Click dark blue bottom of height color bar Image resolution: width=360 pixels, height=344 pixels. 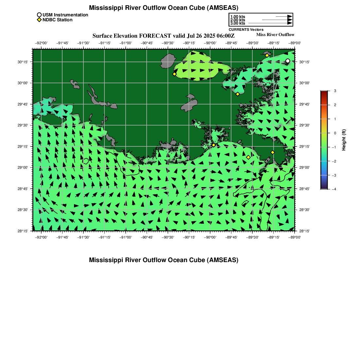coord(324,187)
